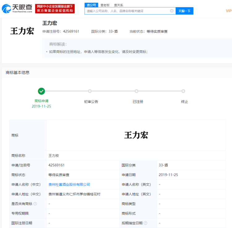Select the 查关系 search tab
Image resolution: width=232 pixels, height=228 pixels.
point(118,5)
